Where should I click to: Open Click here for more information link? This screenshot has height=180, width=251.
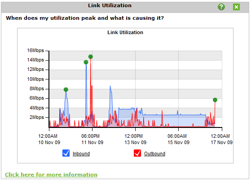51,175
